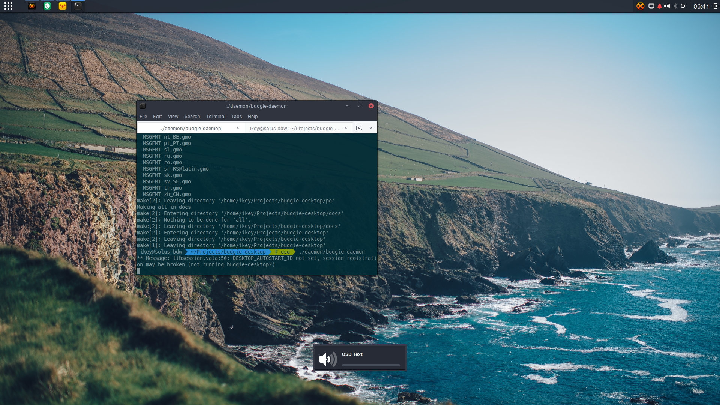Switch to the ./daemon/budgie-daemon tab
The width and height of the screenshot is (720, 405).
tap(191, 128)
